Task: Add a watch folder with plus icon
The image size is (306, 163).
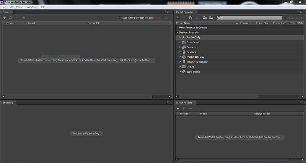Action: pyautogui.click(x=178, y=108)
